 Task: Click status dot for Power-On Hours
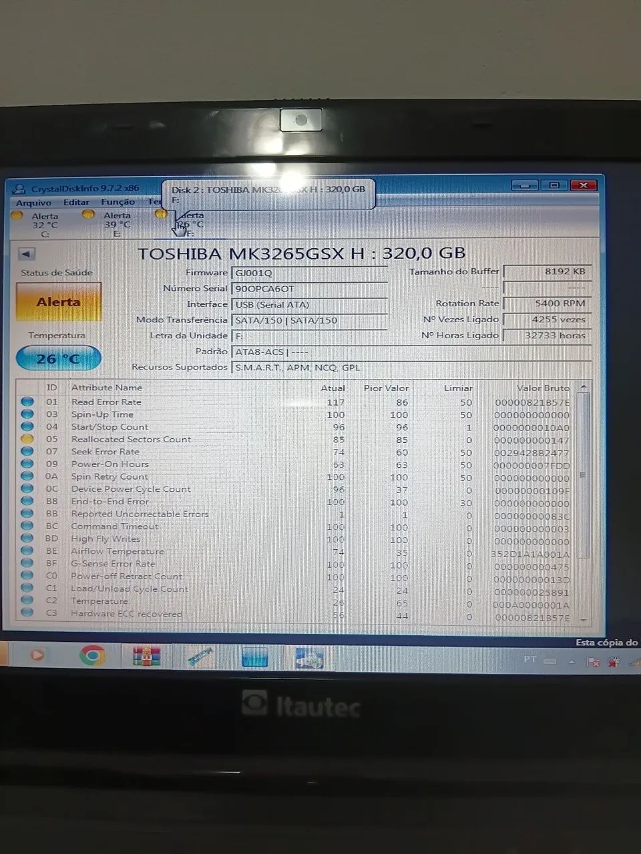[x=27, y=464]
